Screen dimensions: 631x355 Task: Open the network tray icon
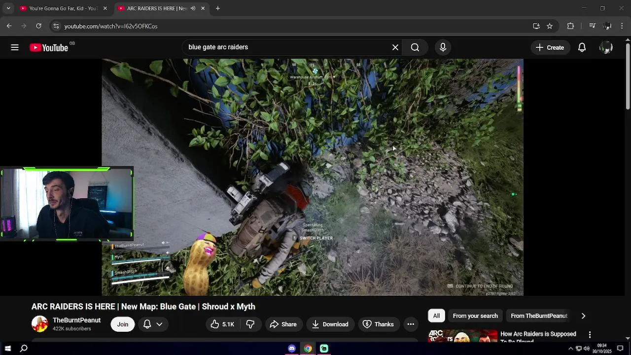[579, 349]
